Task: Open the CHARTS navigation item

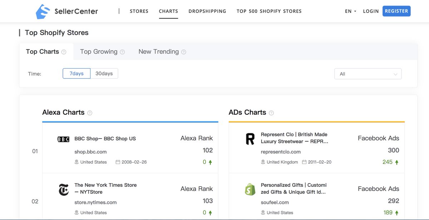Action: click(168, 11)
